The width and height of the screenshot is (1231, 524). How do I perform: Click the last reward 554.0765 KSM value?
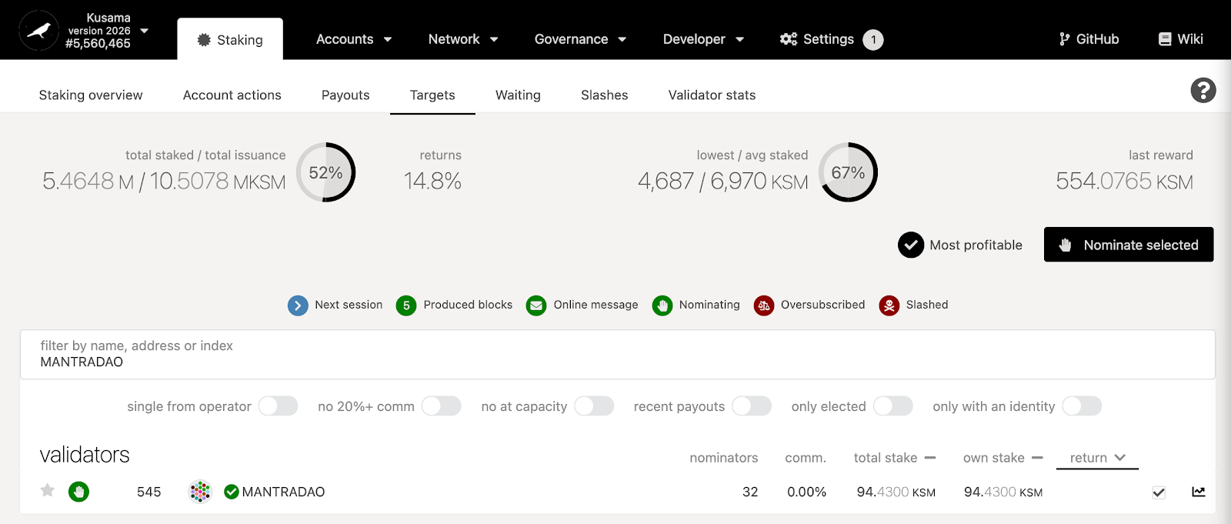(1124, 182)
